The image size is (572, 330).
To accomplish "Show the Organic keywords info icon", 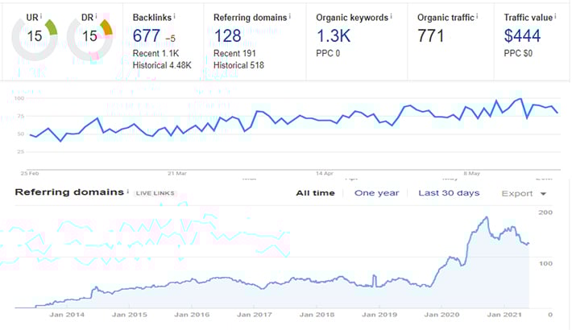I will click(x=392, y=14).
